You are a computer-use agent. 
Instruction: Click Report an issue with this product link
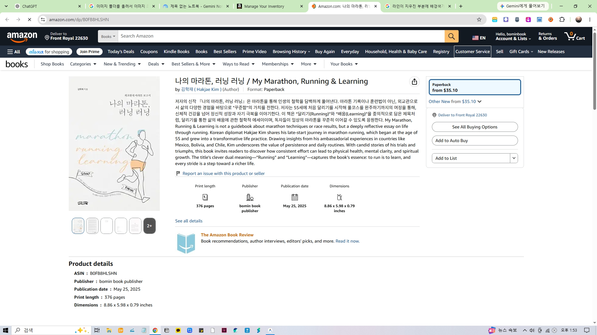click(224, 173)
